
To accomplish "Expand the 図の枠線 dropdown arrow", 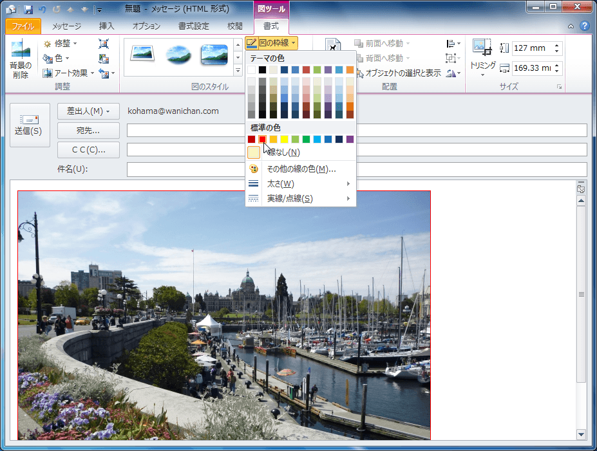I will pyautogui.click(x=294, y=43).
